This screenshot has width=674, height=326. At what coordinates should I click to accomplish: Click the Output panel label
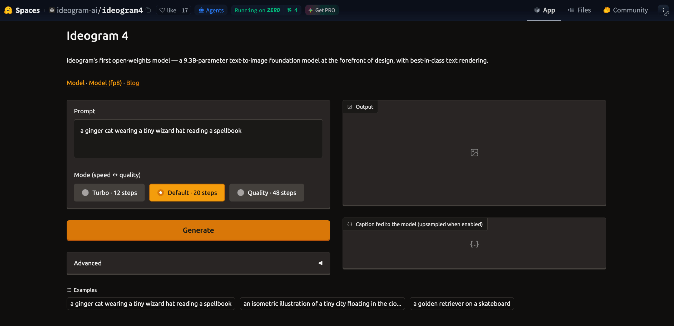click(360, 107)
